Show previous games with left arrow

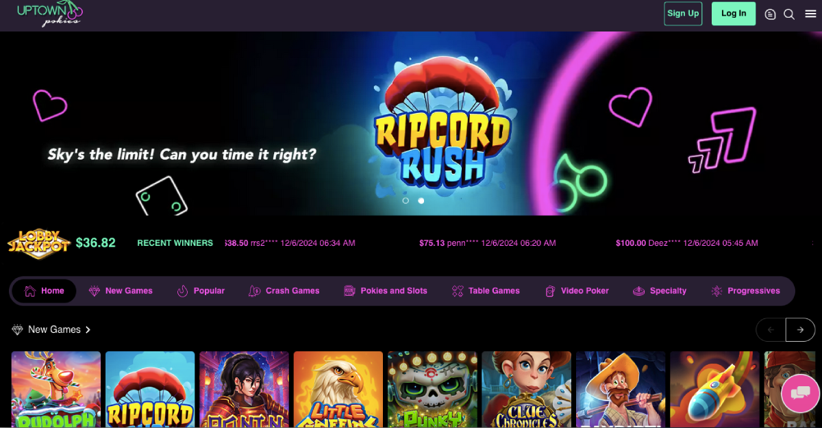pyautogui.click(x=771, y=329)
